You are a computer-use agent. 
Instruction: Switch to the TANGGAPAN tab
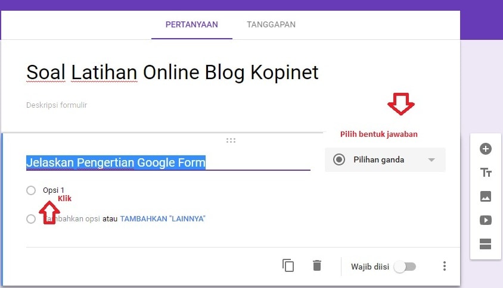[271, 24]
